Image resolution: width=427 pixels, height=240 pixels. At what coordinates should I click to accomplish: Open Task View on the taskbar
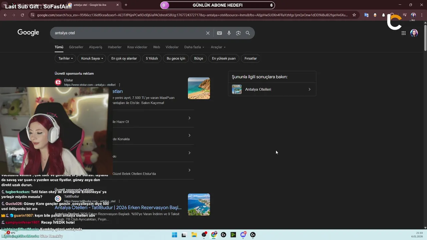tap(184, 235)
